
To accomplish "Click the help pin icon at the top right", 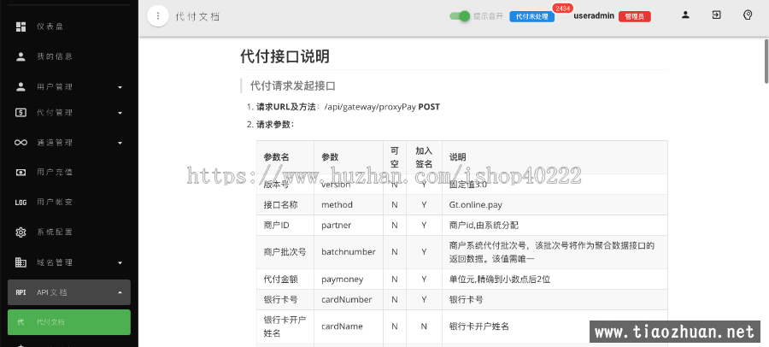I will coord(748,15).
